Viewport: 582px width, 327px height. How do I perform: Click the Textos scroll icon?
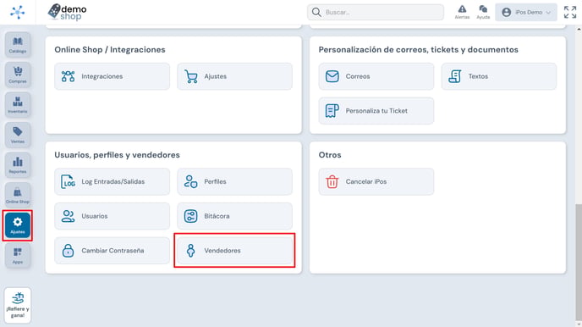click(x=455, y=76)
